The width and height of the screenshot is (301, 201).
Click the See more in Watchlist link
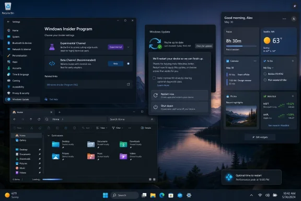[x=279, y=126]
